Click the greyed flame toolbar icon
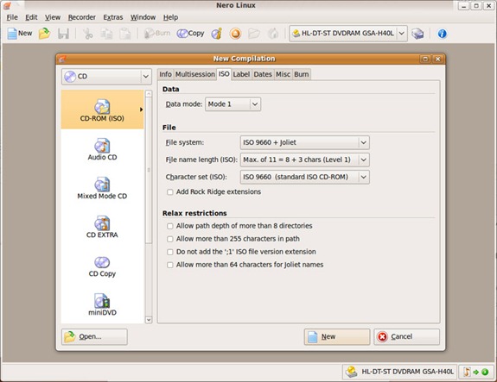Image resolution: width=497 pixels, height=382 pixels. point(273,34)
